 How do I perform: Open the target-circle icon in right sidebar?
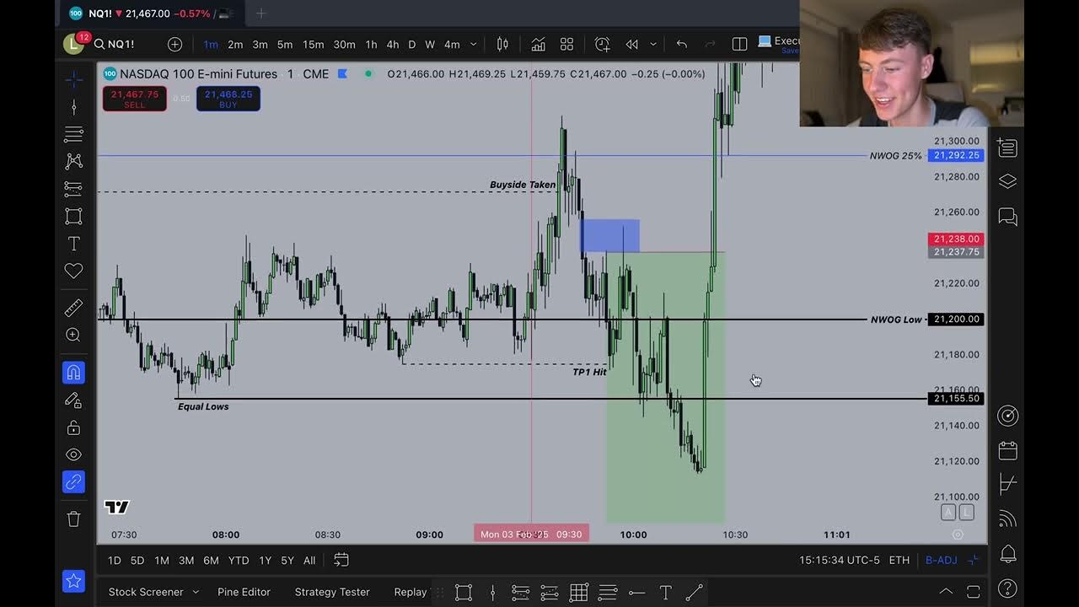point(1007,416)
